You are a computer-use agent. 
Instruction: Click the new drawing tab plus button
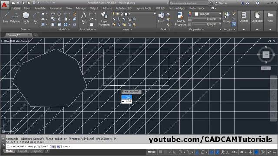[36, 35]
